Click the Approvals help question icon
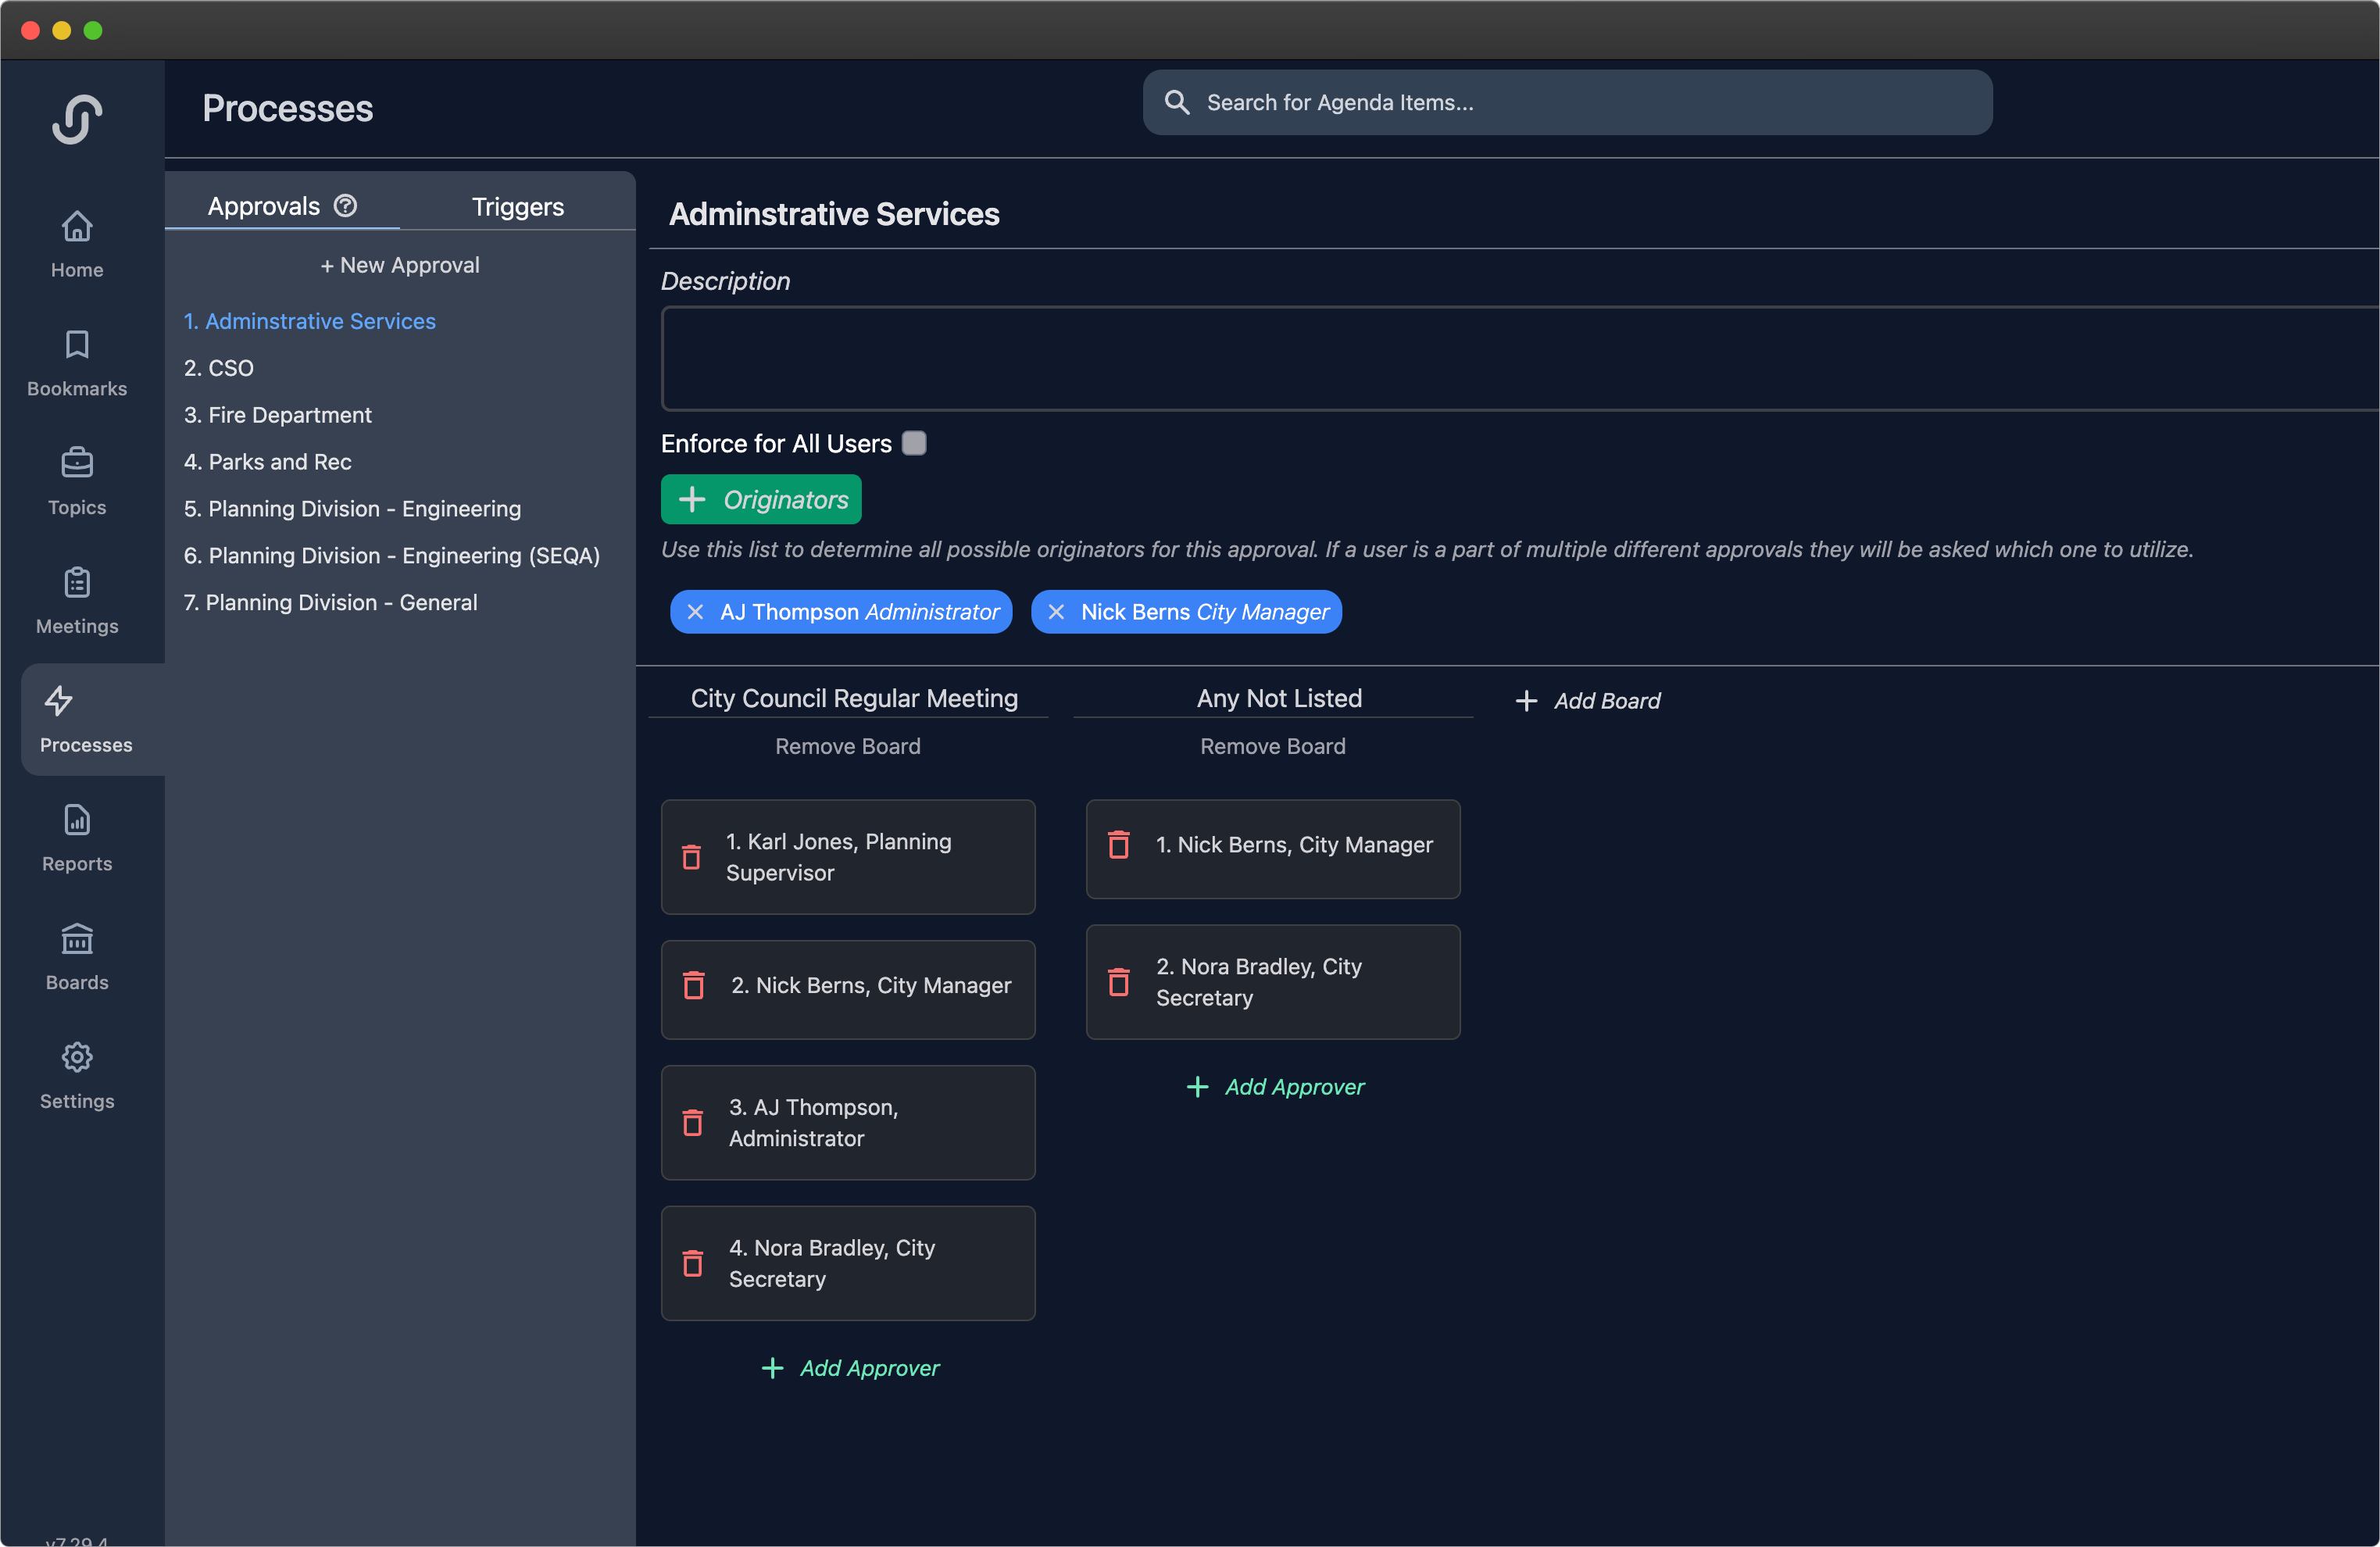The width and height of the screenshot is (2380, 1547). pos(345,206)
